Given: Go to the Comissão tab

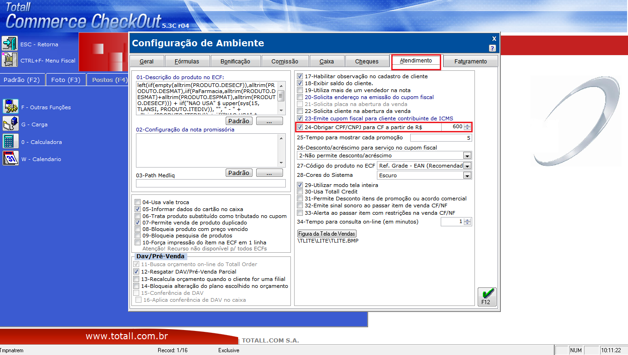Looking at the screenshot, I should tap(285, 61).
